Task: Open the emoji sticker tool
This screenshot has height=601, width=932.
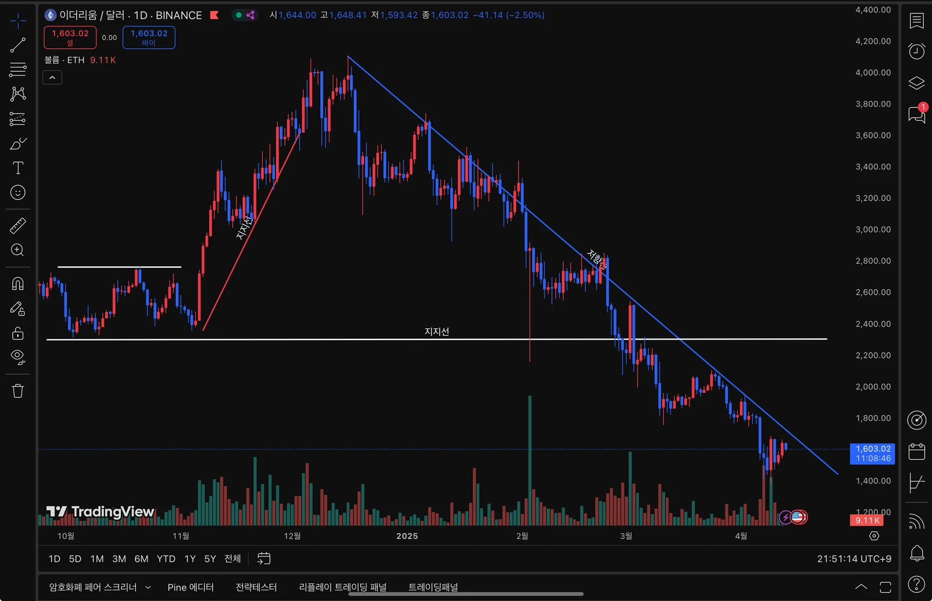Action: click(x=18, y=193)
